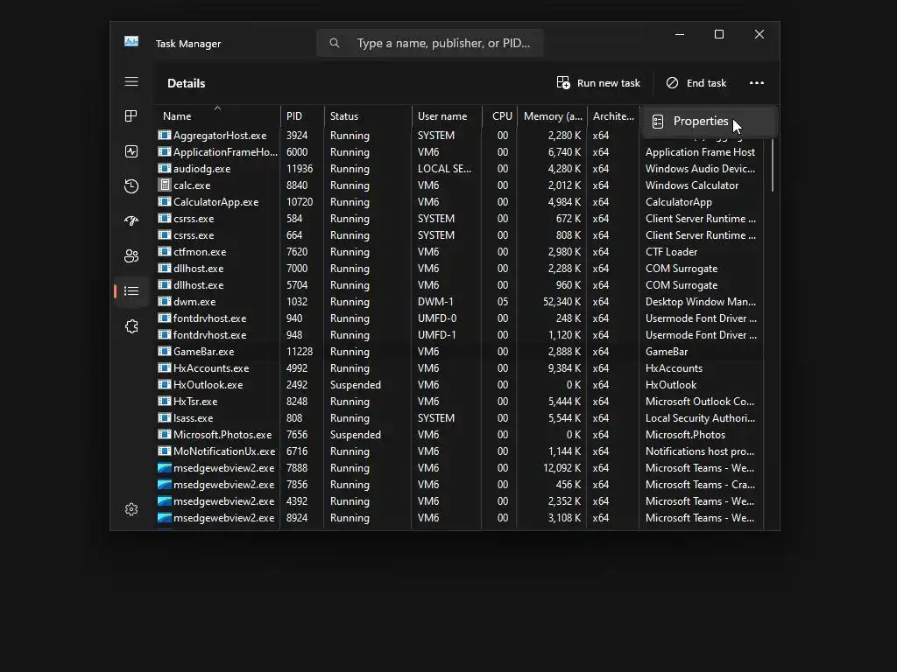Screen dimensions: 897x672
Task: Click the msedgewebview2.exe icon for PID 8924
Action: 164,518
